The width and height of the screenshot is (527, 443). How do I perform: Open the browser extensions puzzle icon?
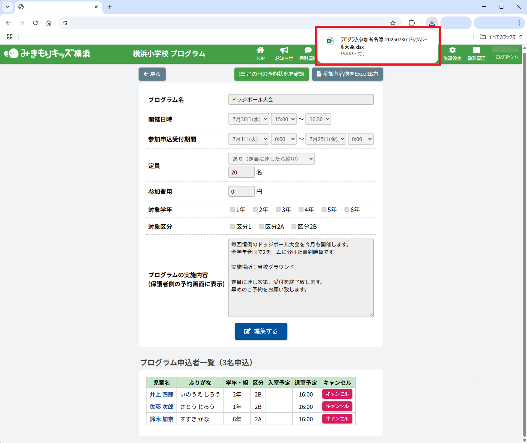(412, 23)
